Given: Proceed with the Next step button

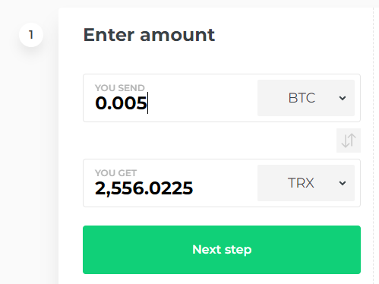Looking at the screenshot, I should coord(222,250).
